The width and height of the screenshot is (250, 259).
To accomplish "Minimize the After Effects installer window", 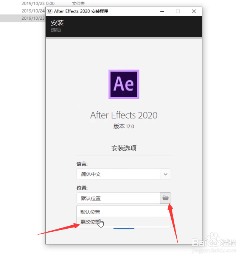I will pyautogui.click(x=162, y=11).
